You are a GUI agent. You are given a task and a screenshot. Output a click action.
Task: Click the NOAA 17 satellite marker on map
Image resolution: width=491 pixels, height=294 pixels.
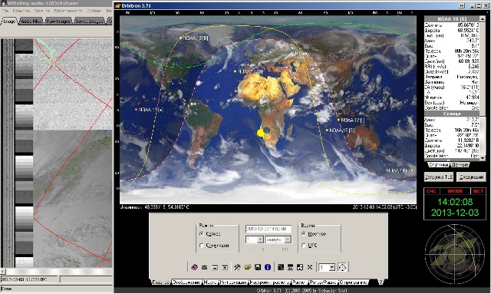pyautogui.click(x=338, y=120)
